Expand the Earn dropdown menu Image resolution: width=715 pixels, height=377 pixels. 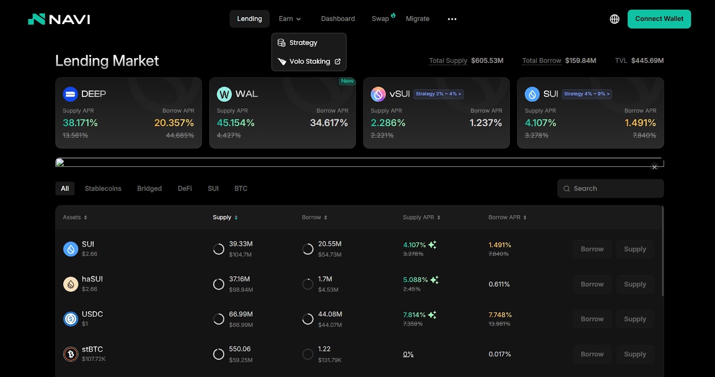(x=290, y=19)
